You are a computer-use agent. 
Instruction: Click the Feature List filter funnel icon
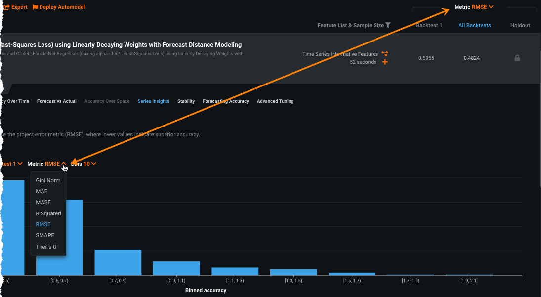pyautogui.click(x=388, y=25)
